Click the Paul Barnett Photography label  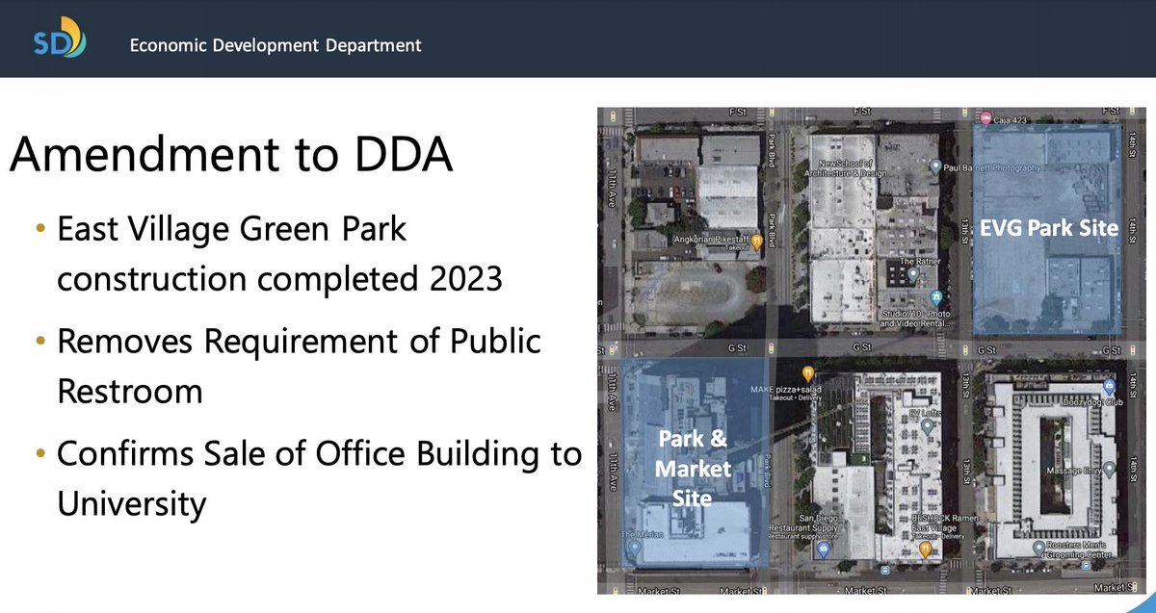[992, 167]
